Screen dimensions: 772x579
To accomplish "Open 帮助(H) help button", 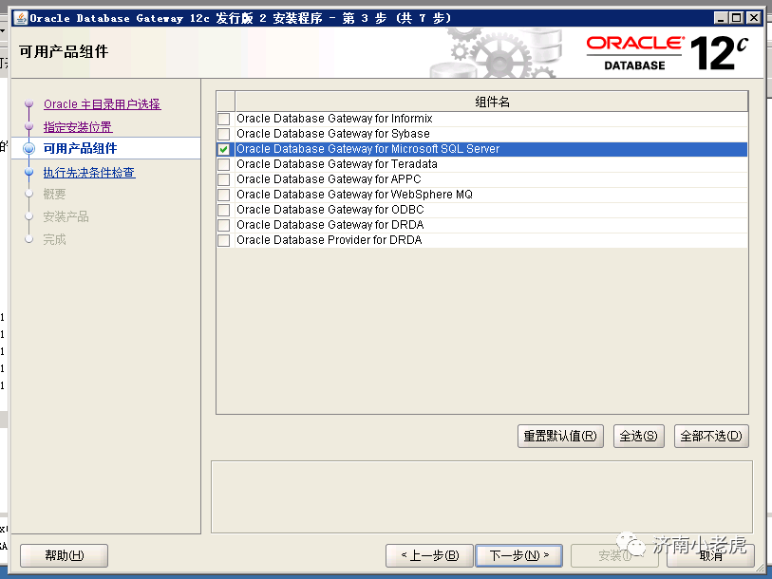I will (x=64, y=556).
